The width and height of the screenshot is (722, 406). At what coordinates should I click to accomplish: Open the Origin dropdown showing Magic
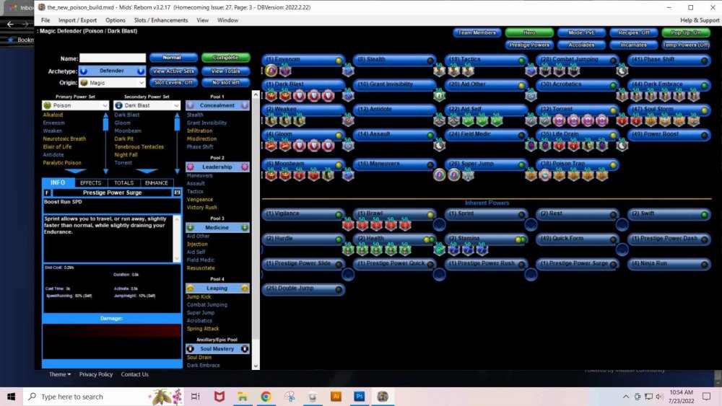[112, 83]
